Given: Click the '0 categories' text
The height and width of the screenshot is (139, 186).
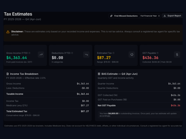Looking at the screenshot, I should click(x=57, y=62).
